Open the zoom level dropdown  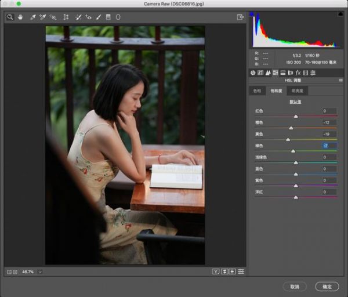pyautogui.click(x=40, y=271)
